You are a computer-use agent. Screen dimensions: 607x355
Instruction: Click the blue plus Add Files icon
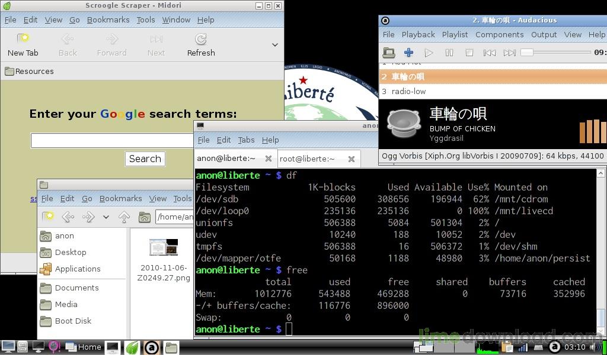pyautogui.click(x=408, y=53)
